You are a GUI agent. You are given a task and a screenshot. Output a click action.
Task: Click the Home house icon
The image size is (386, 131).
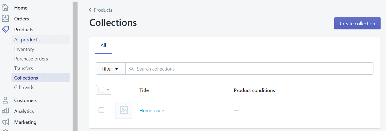(x=5, y=8)
